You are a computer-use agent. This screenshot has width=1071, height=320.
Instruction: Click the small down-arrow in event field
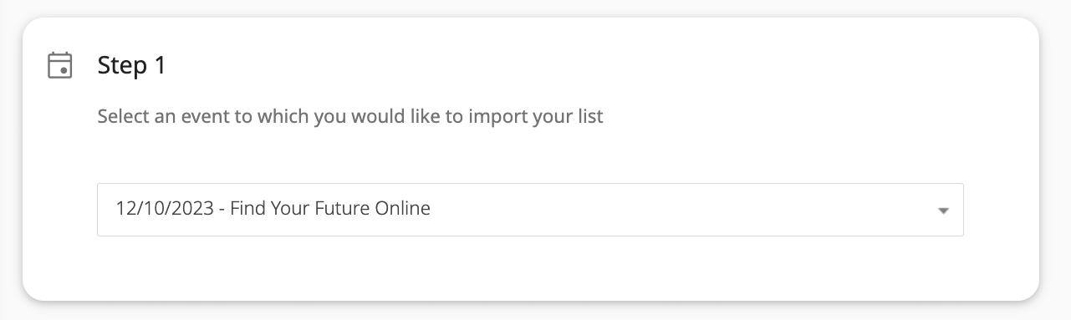click(943, 211)
